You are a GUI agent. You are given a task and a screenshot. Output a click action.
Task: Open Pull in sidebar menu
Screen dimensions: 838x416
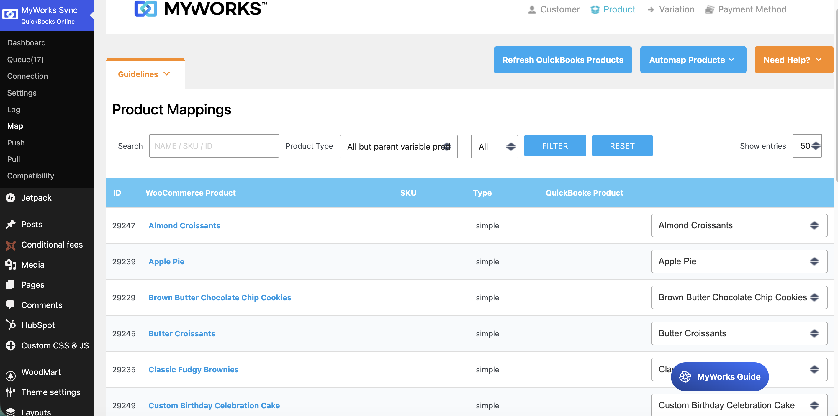click(14, 159)
